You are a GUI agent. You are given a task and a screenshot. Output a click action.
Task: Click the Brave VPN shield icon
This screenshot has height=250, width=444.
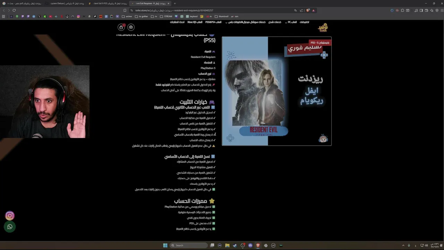click(437, 10)
